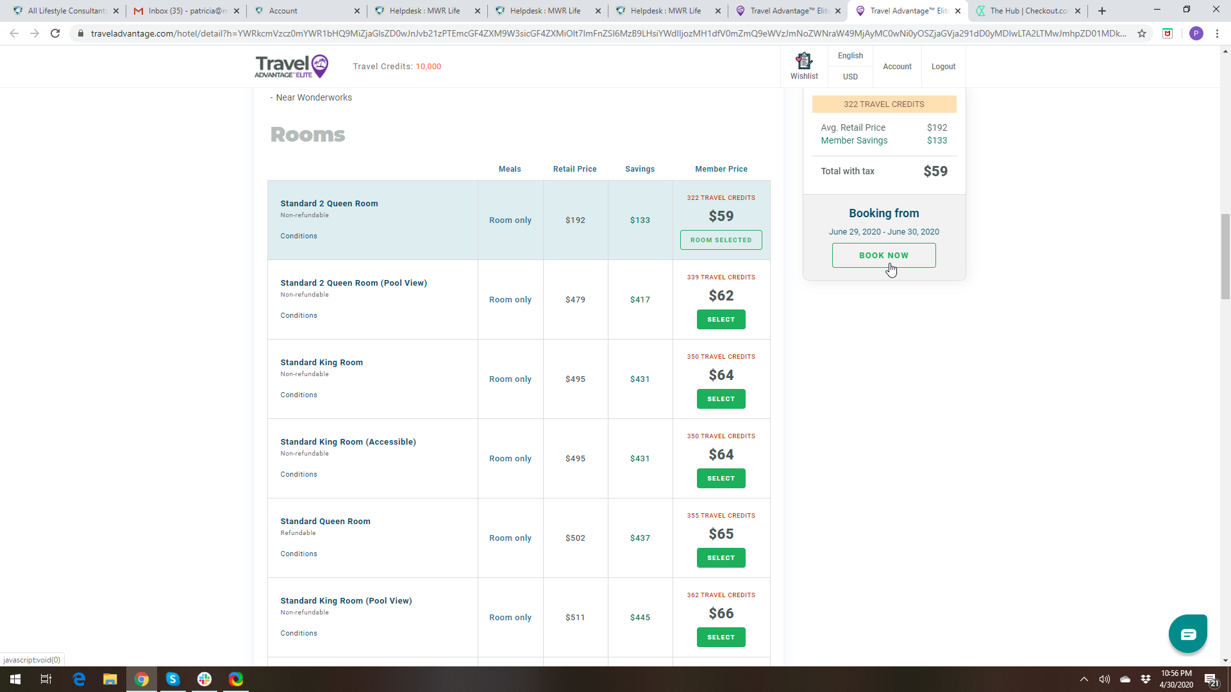Launch Skype from the taskbar
Image resolution: width=1231 pixels, height=692 pixels.
click(173, 679)
